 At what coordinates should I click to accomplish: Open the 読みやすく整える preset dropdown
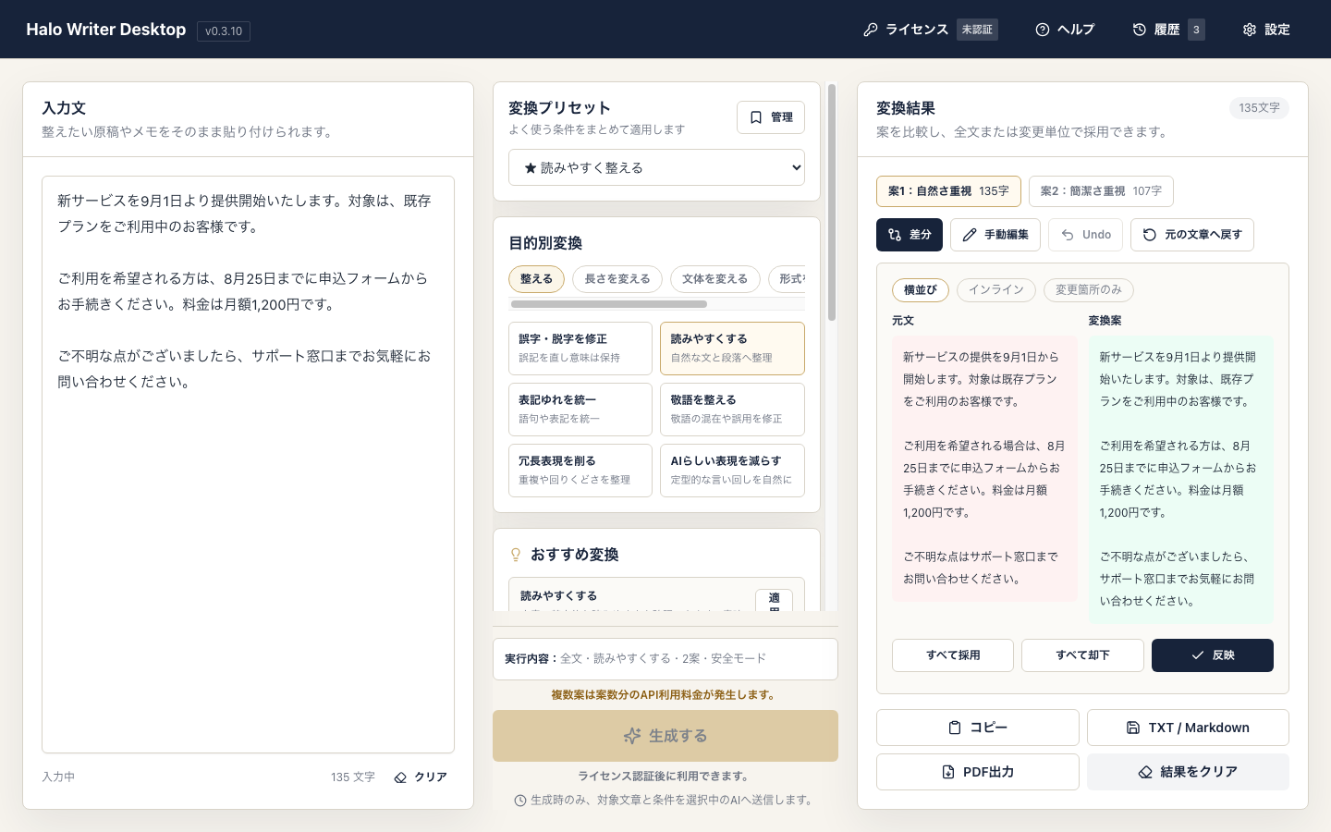click(x=656, y=167)
